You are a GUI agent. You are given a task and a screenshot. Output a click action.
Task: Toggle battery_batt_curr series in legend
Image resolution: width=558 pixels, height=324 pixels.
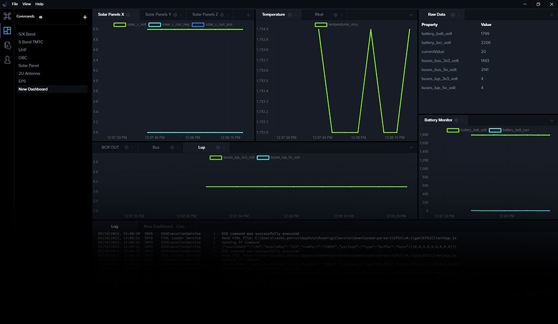tap(509, 130)
